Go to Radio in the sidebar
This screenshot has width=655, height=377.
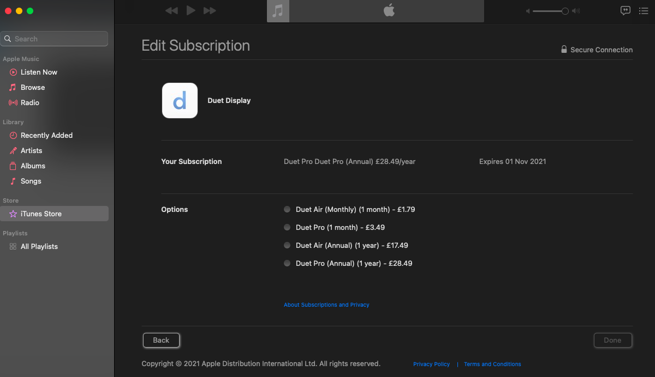tap(30, 102)
